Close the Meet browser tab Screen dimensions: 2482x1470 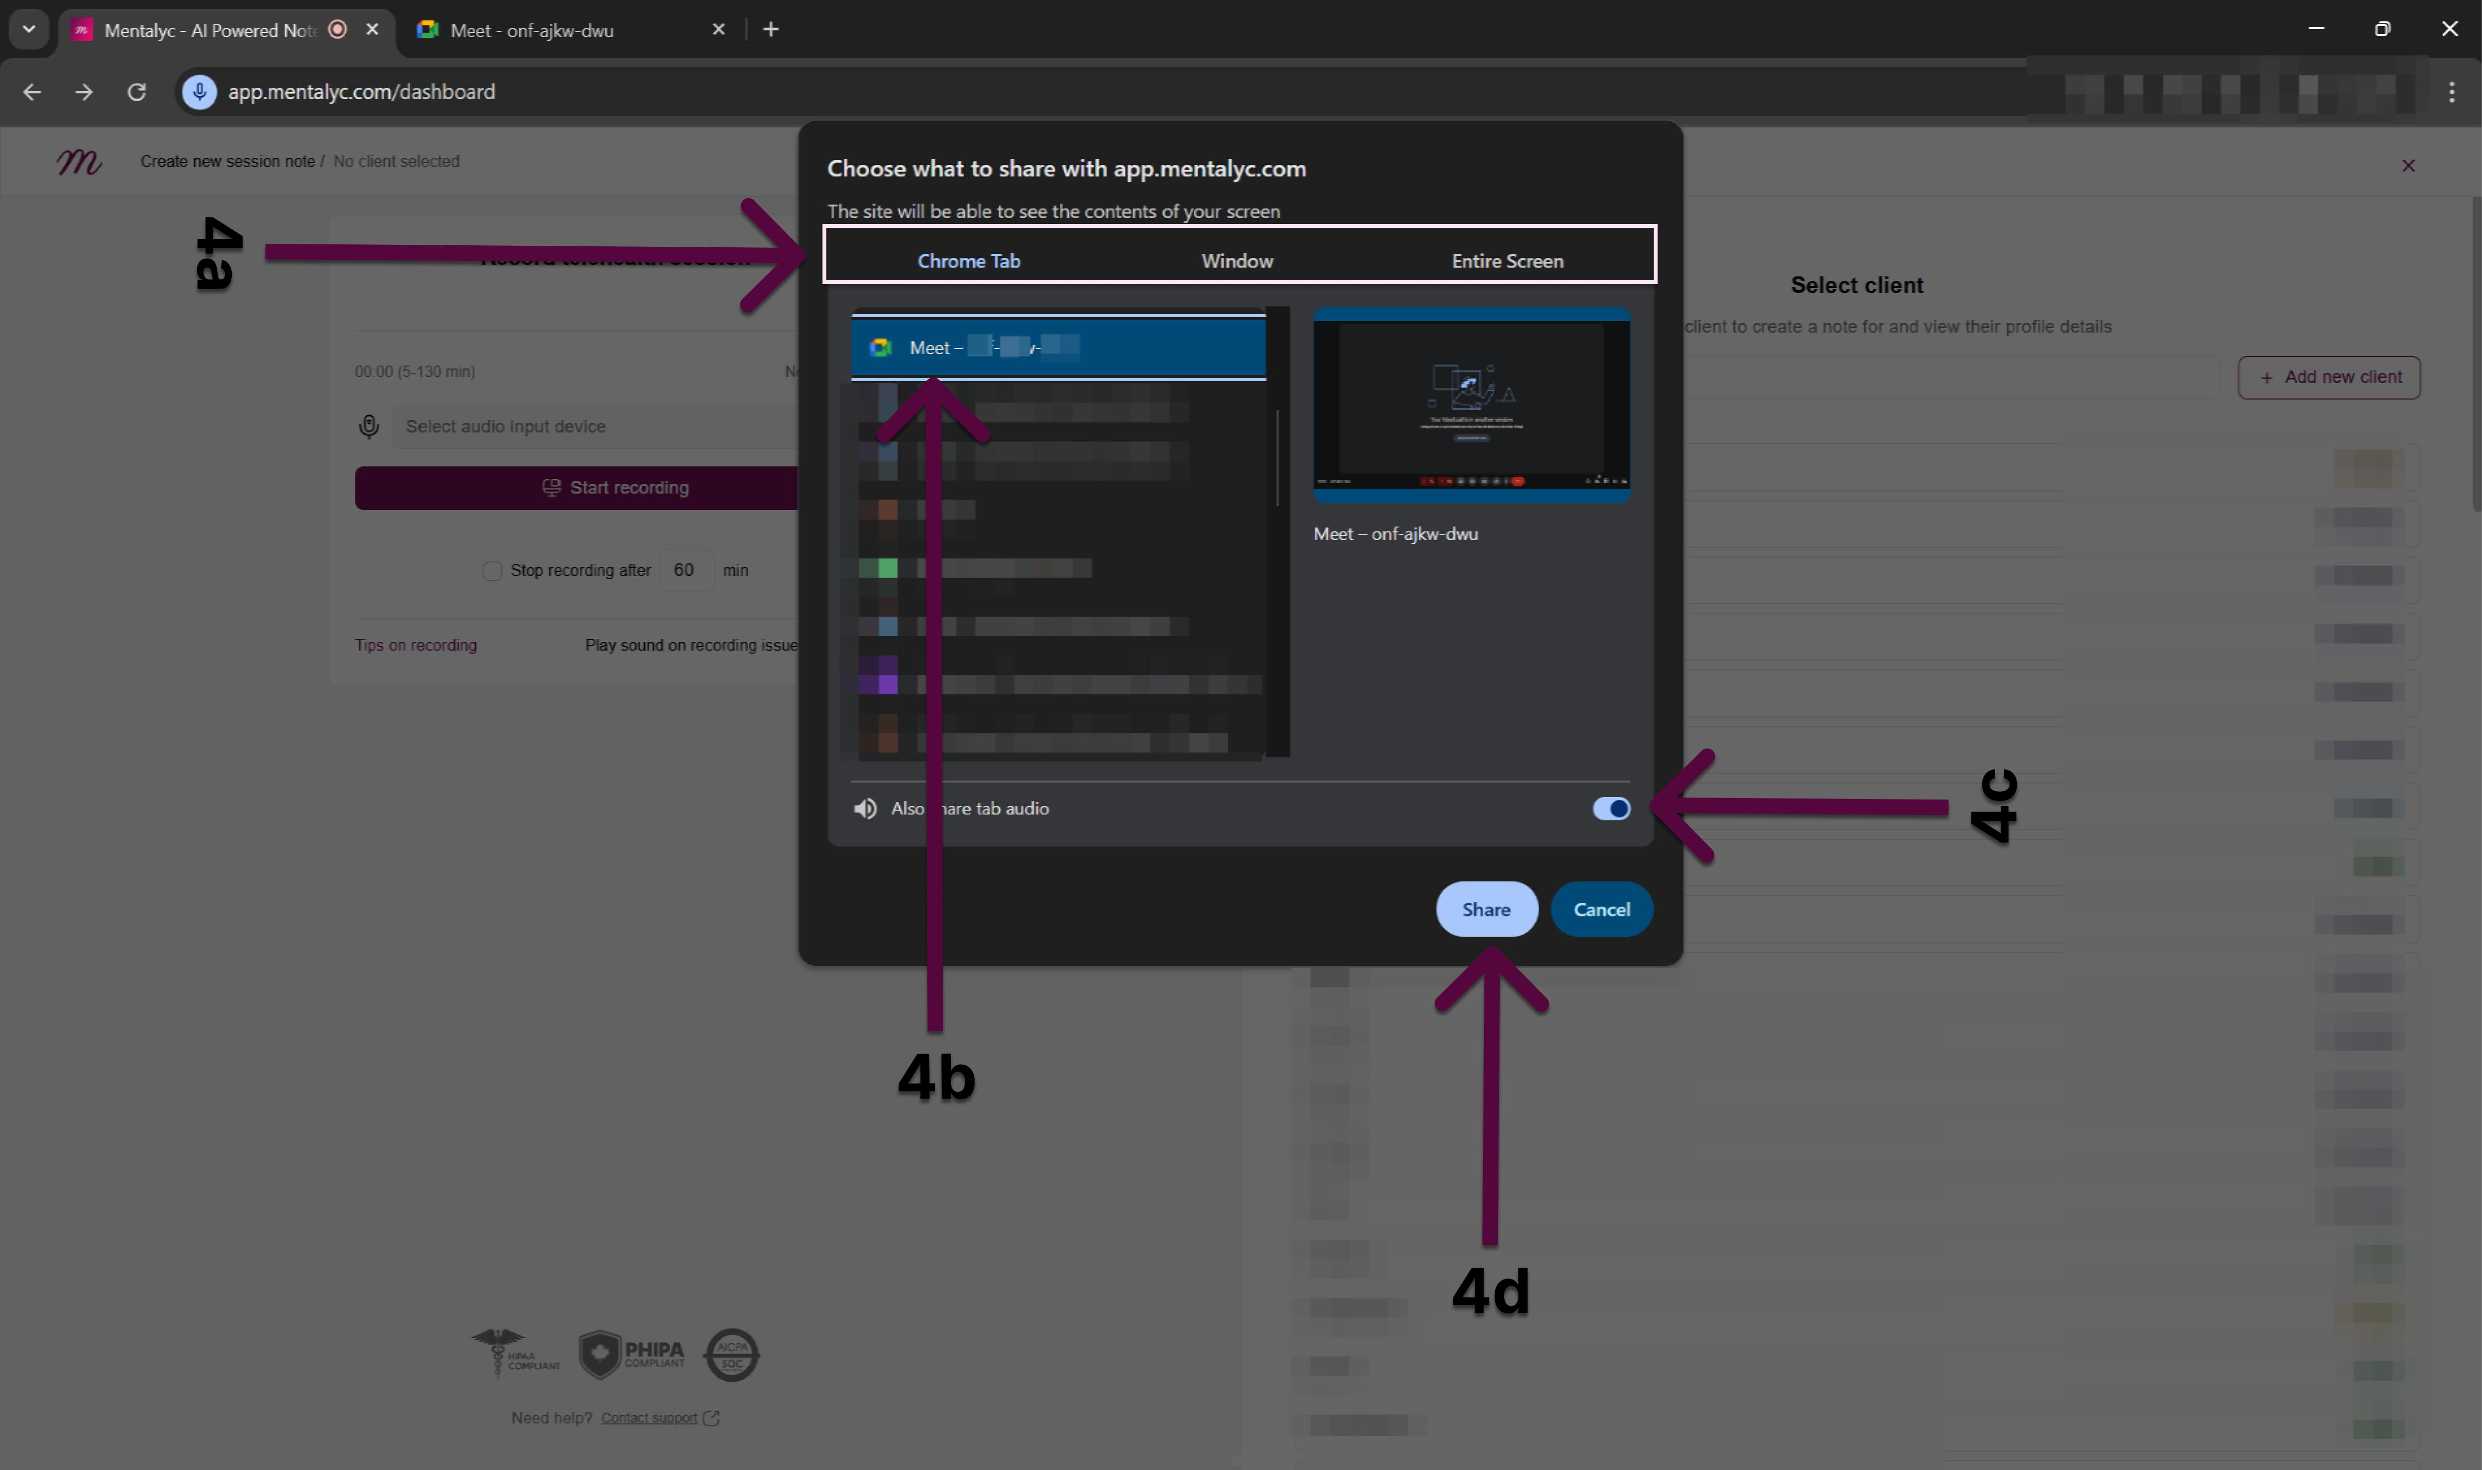pos(718,30)
